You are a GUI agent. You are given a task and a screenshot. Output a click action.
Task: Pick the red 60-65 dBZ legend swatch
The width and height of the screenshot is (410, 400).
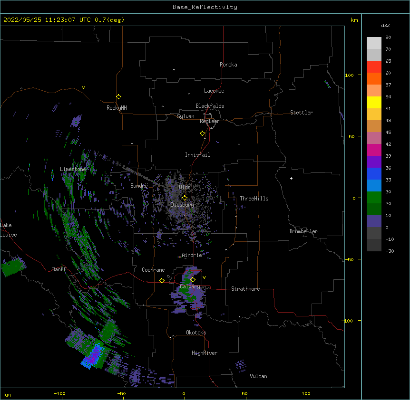click(374, 67)
